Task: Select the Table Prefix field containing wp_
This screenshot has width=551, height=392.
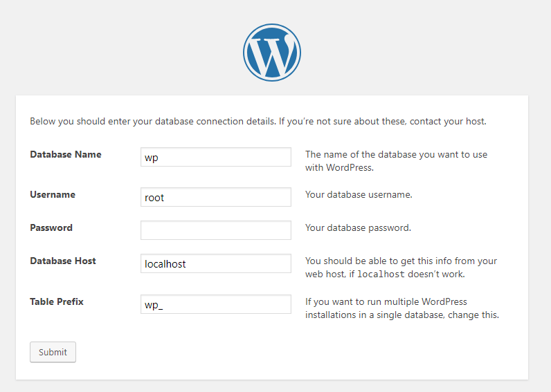Action: click(216, 304)
